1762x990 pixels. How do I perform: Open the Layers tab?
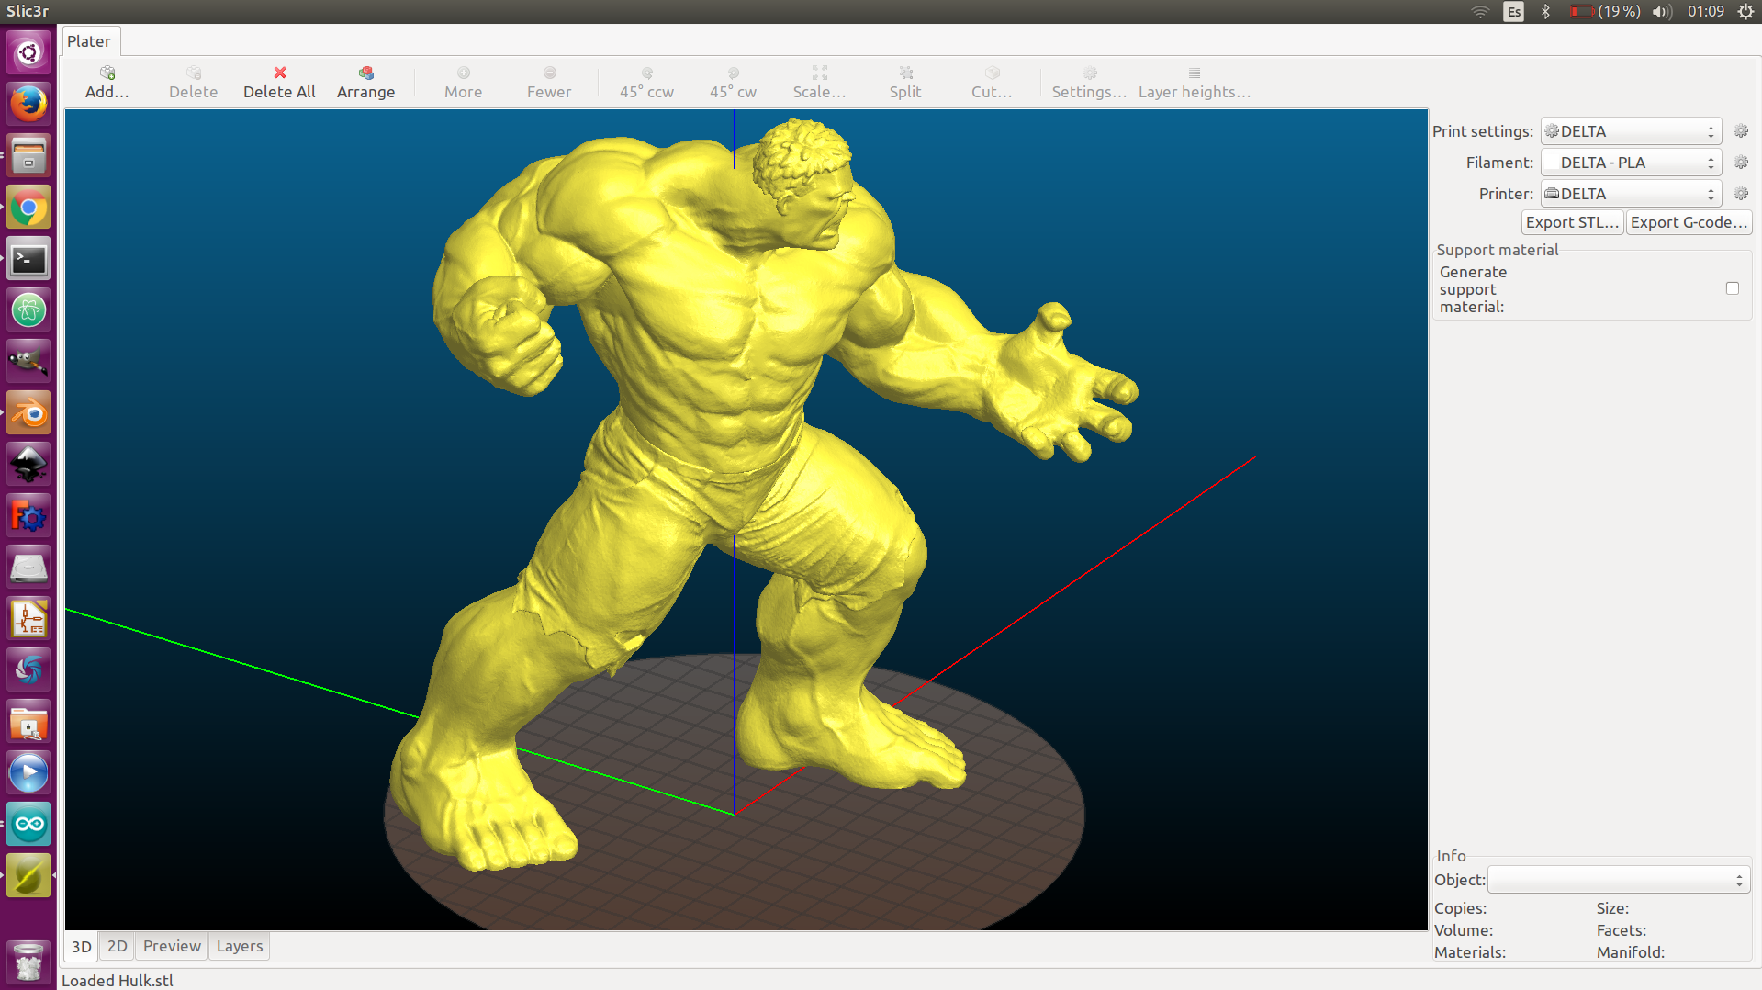click(x=240, y=946)
